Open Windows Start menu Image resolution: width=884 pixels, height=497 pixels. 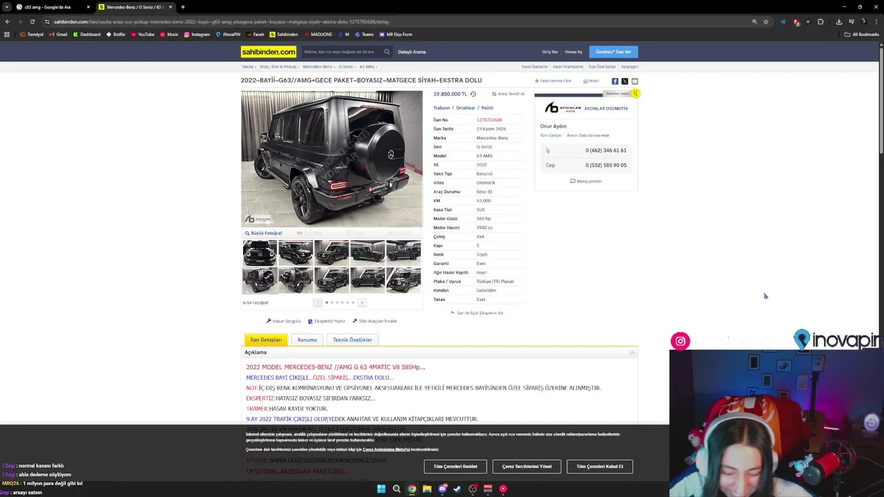[381, 489]
